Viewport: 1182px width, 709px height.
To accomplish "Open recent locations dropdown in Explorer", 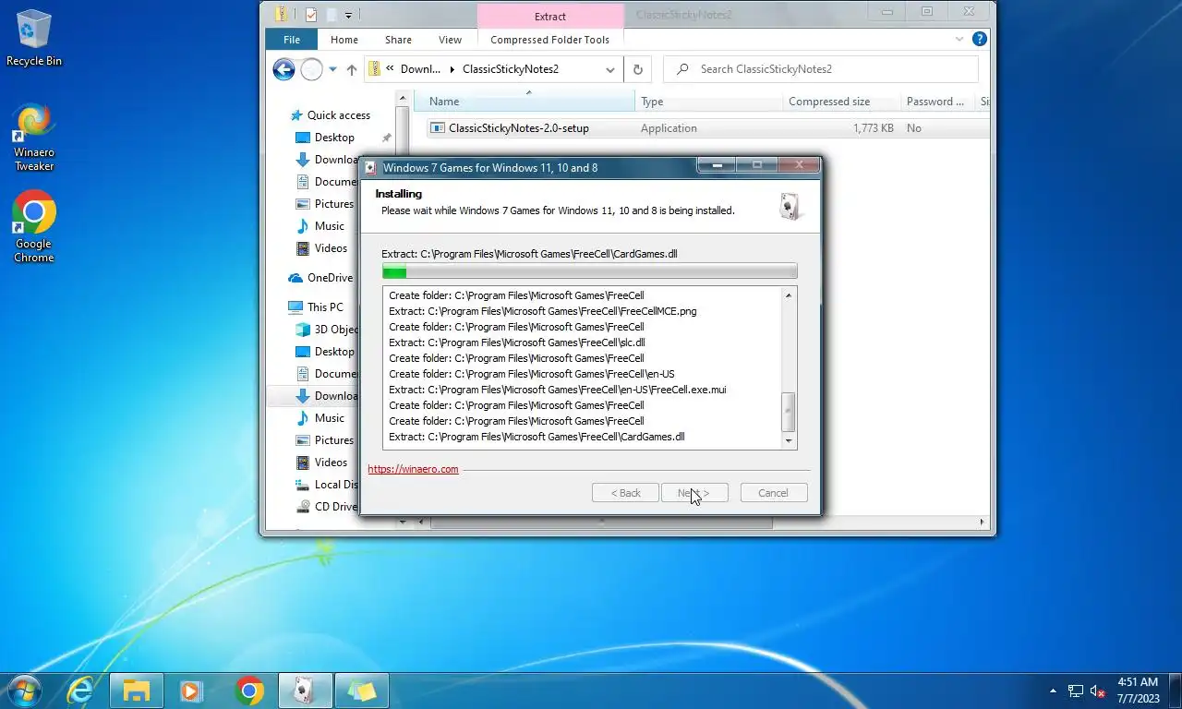I will [x=332, y=69].
